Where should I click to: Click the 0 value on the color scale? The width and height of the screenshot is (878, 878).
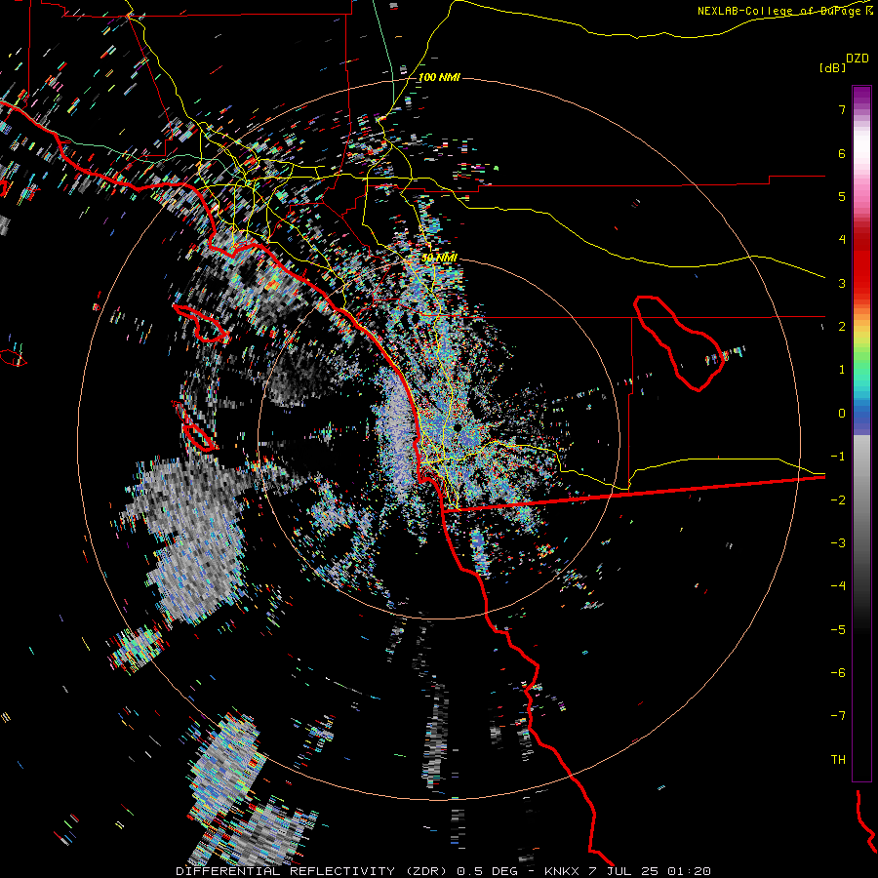pos(842,414)
